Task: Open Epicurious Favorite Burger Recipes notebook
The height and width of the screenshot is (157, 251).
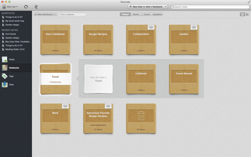Action: pyautogui.click(x=98, y=118)
